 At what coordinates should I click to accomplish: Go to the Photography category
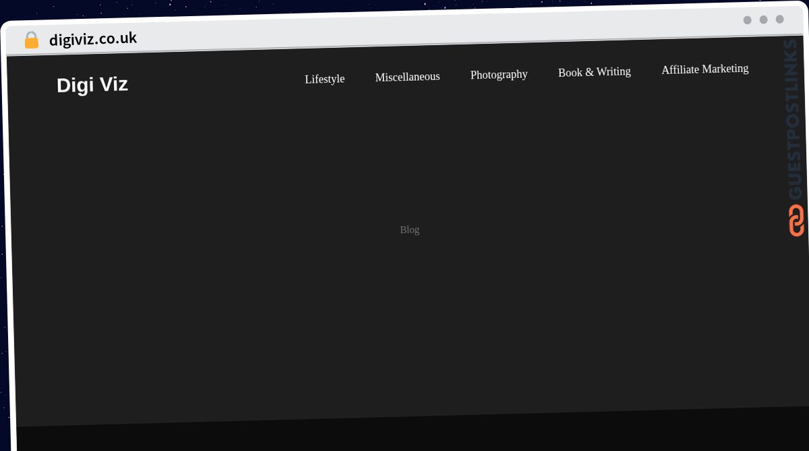click(x=499, y=74)
